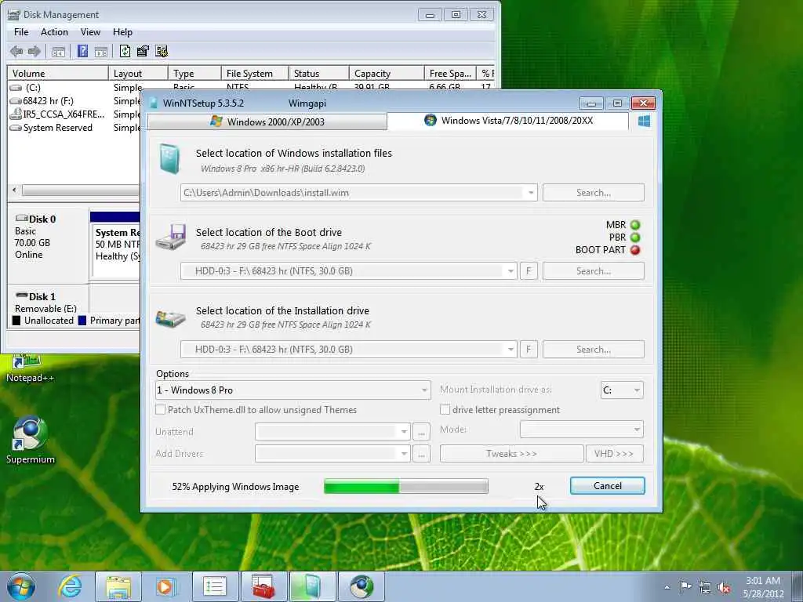
Task: Toggle the console tree icon in Disk Management
Action: tap(58, 52)
